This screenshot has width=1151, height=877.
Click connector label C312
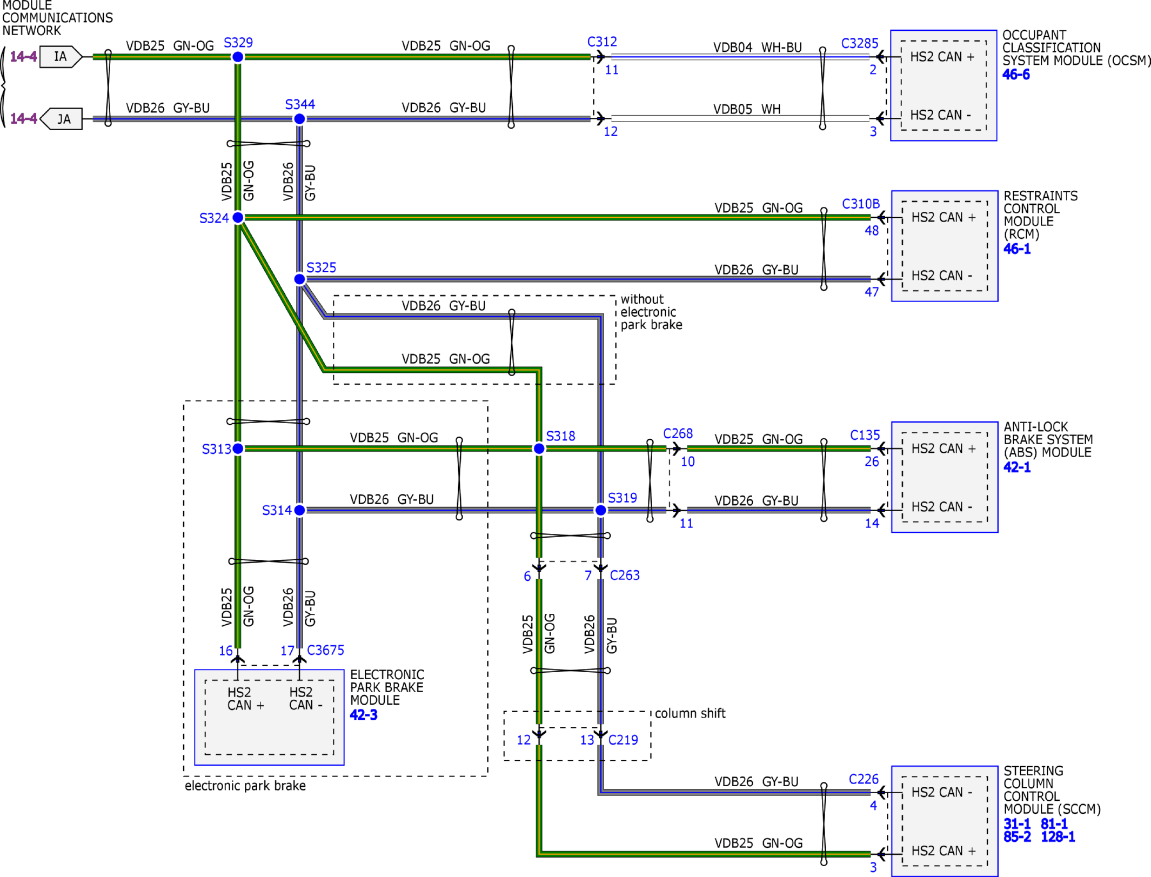[601, 42]
